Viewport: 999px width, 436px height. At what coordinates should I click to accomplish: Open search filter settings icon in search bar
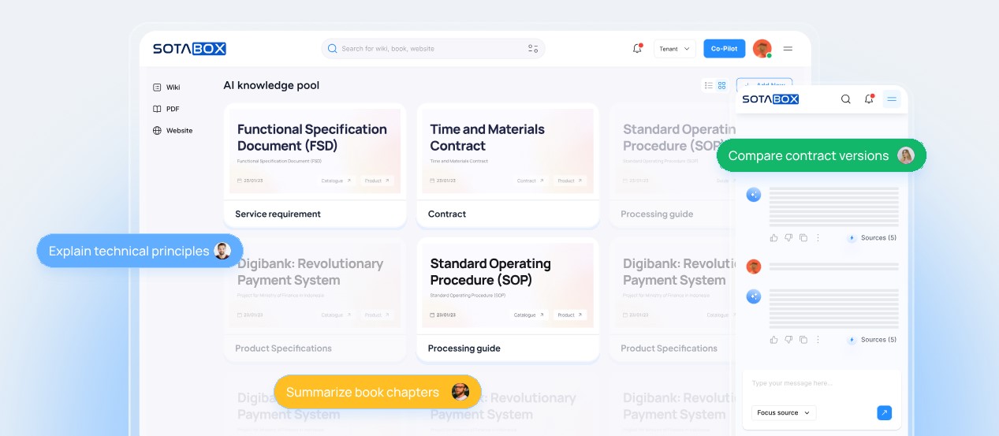(533, 49)
